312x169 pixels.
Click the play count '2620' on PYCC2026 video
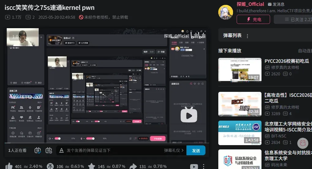click(x=276, y=74)
